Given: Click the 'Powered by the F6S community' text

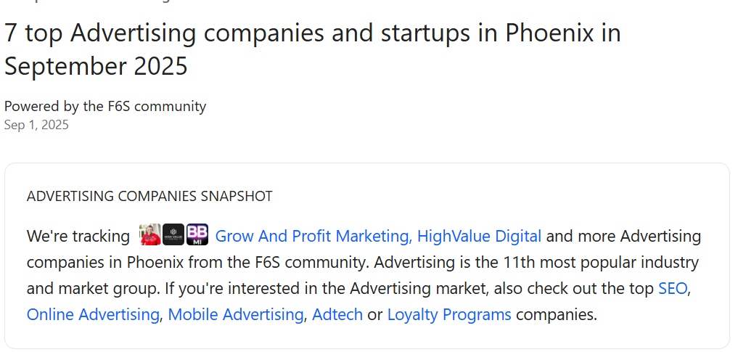Looking at the screenshot, I should [x=105, y=106].
